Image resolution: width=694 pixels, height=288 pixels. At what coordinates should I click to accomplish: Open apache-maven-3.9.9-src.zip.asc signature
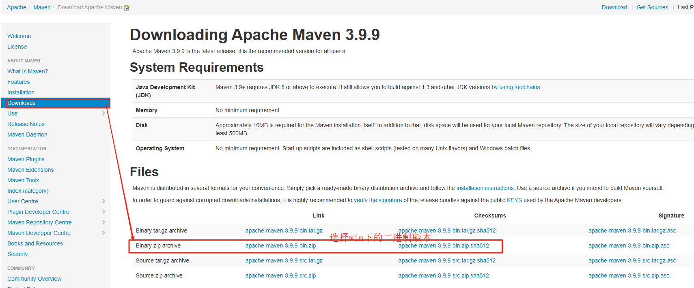pos(629,275)
